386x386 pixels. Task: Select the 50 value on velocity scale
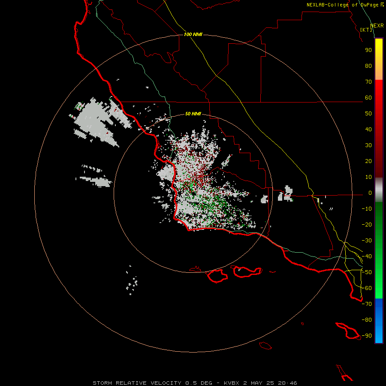tap(368, 114)
